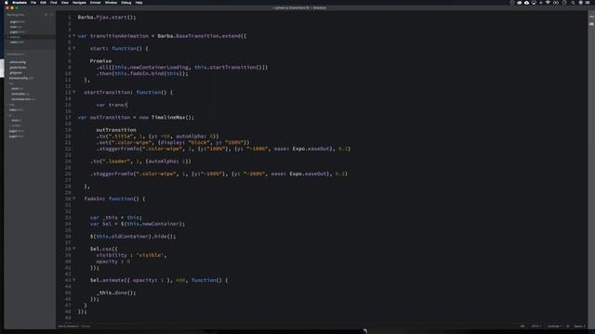Collapse fadeIn function fold at line 30

click(74, 199)
